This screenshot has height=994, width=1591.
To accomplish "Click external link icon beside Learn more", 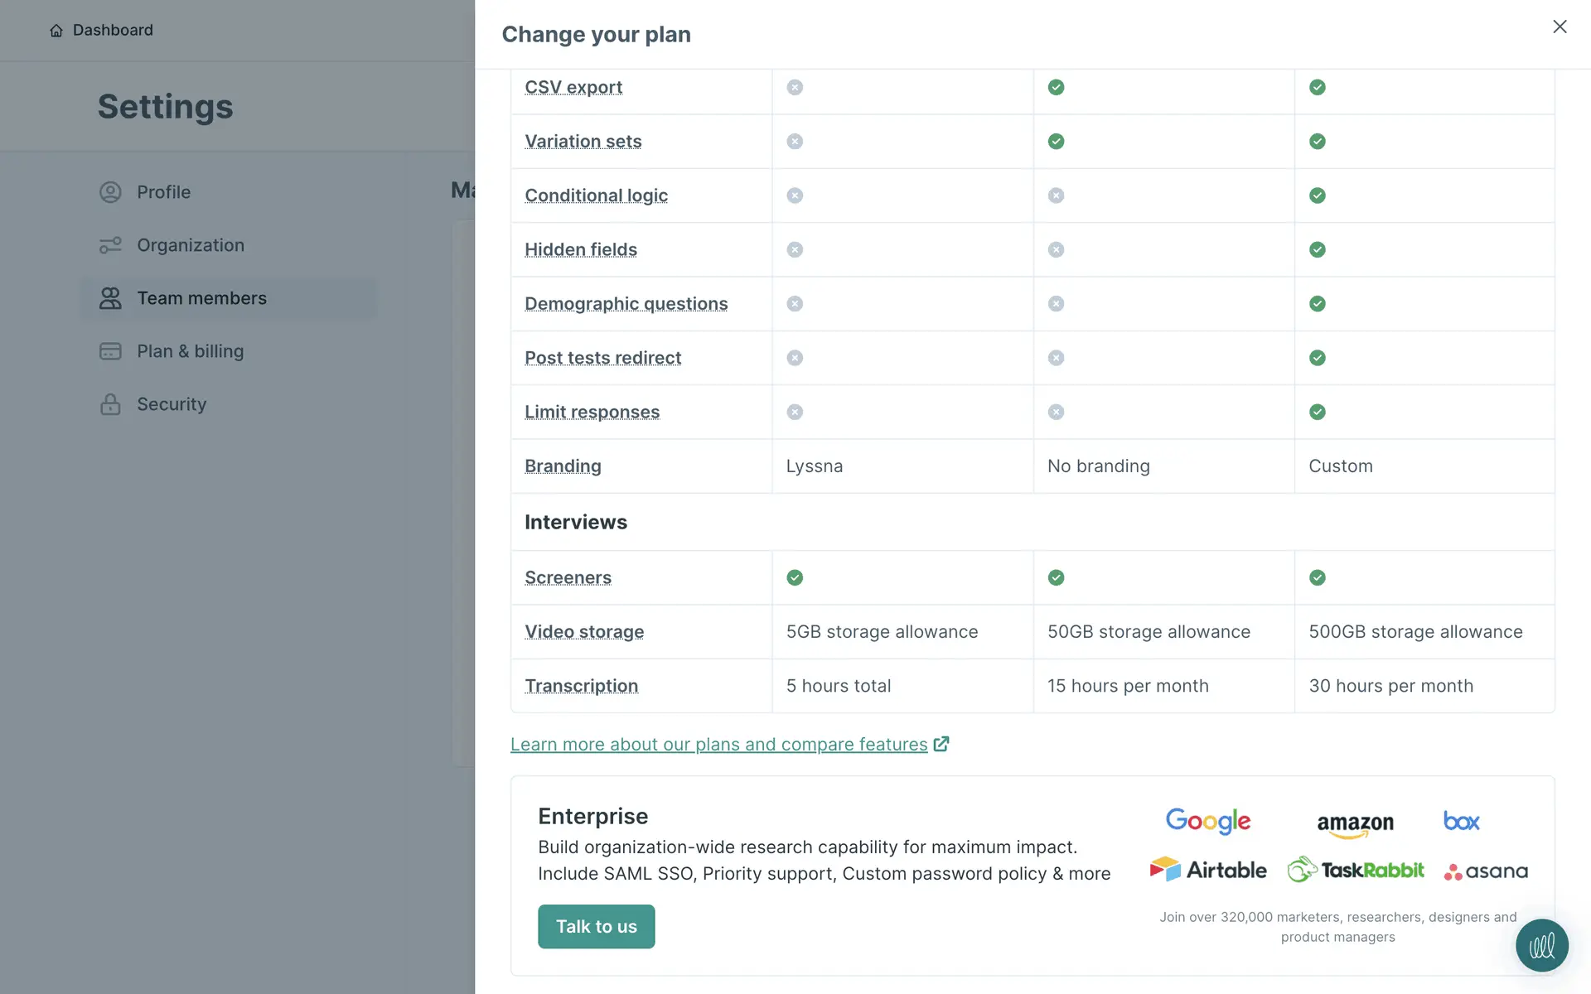I will point(941,744).
